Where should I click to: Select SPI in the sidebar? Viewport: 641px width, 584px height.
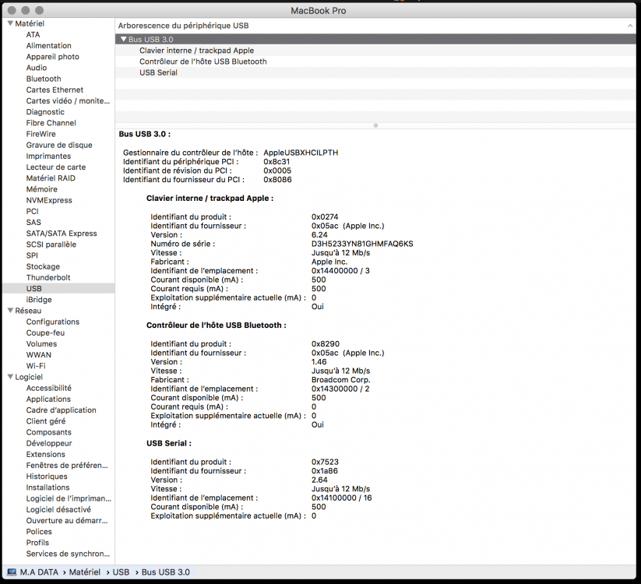click(32, 255)
